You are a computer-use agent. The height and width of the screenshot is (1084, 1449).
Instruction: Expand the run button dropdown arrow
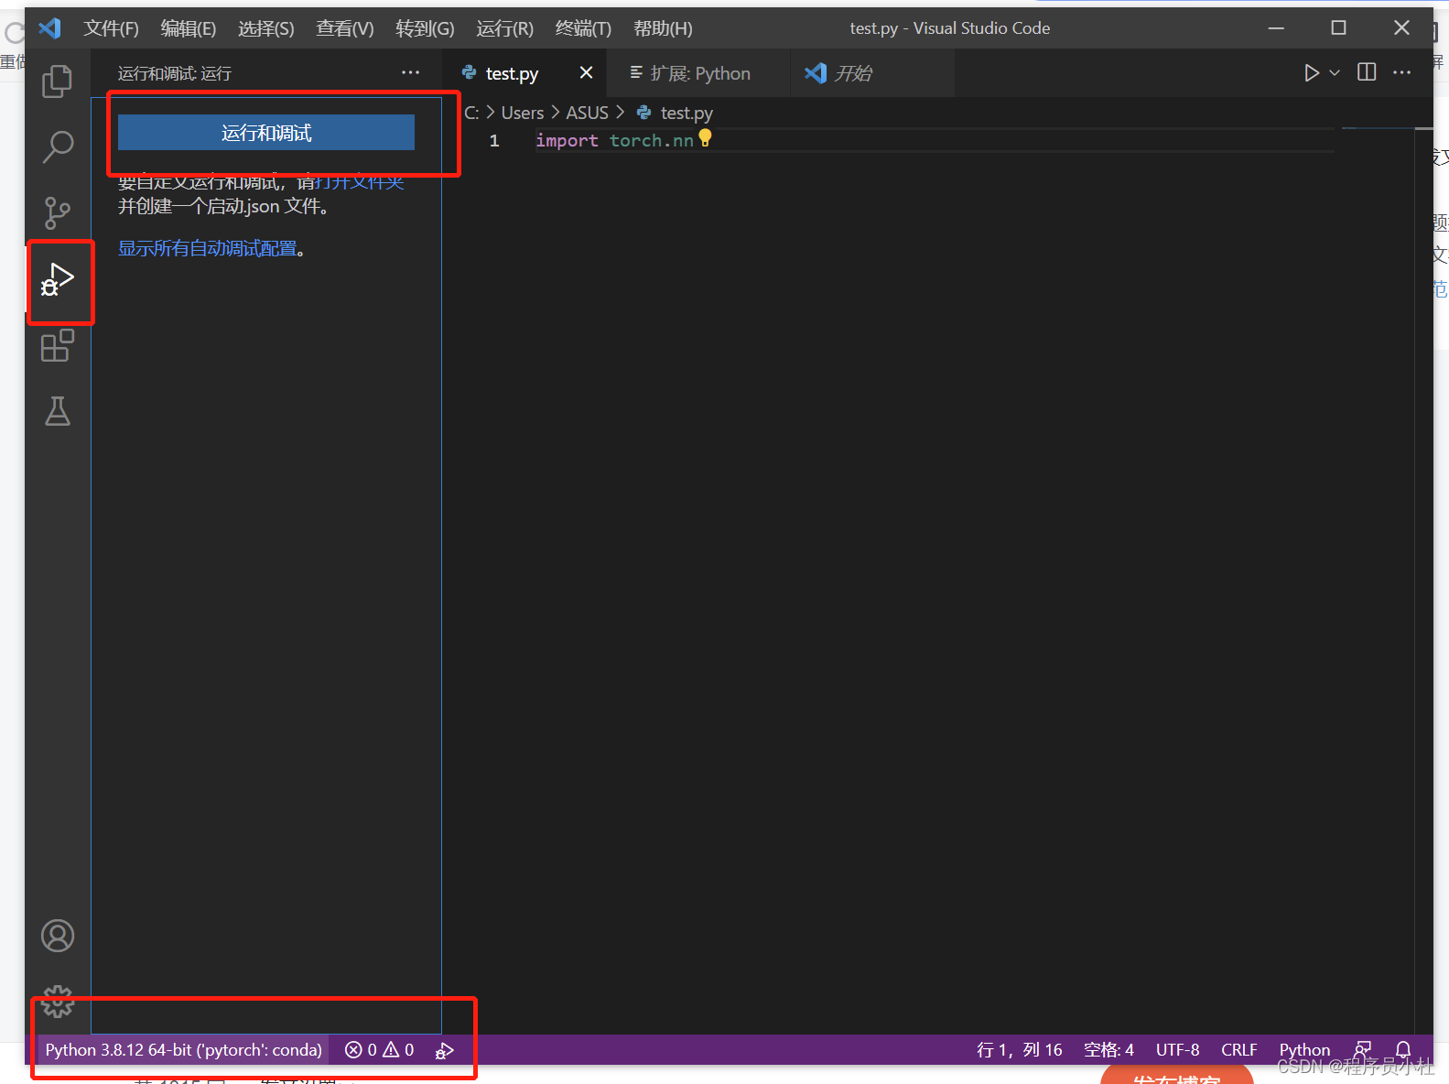(1335, 73)
